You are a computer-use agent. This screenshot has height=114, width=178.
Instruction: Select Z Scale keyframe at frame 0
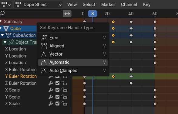click(84, 104)
